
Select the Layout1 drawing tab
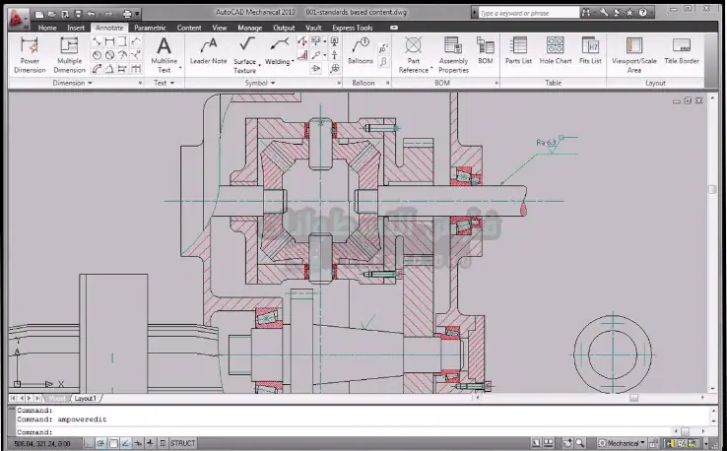click(86, 399)
